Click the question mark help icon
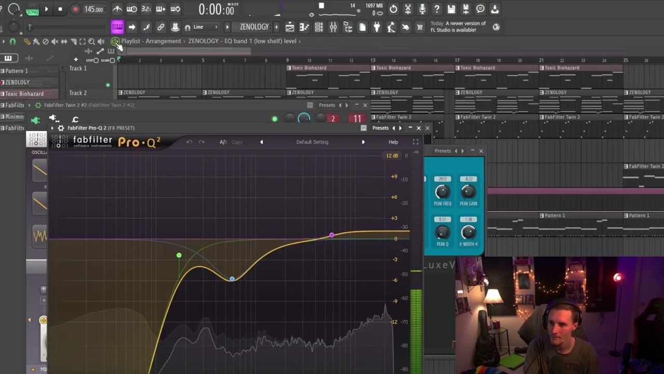The height and width of the screenshot is (374, 664). point(437,9)
